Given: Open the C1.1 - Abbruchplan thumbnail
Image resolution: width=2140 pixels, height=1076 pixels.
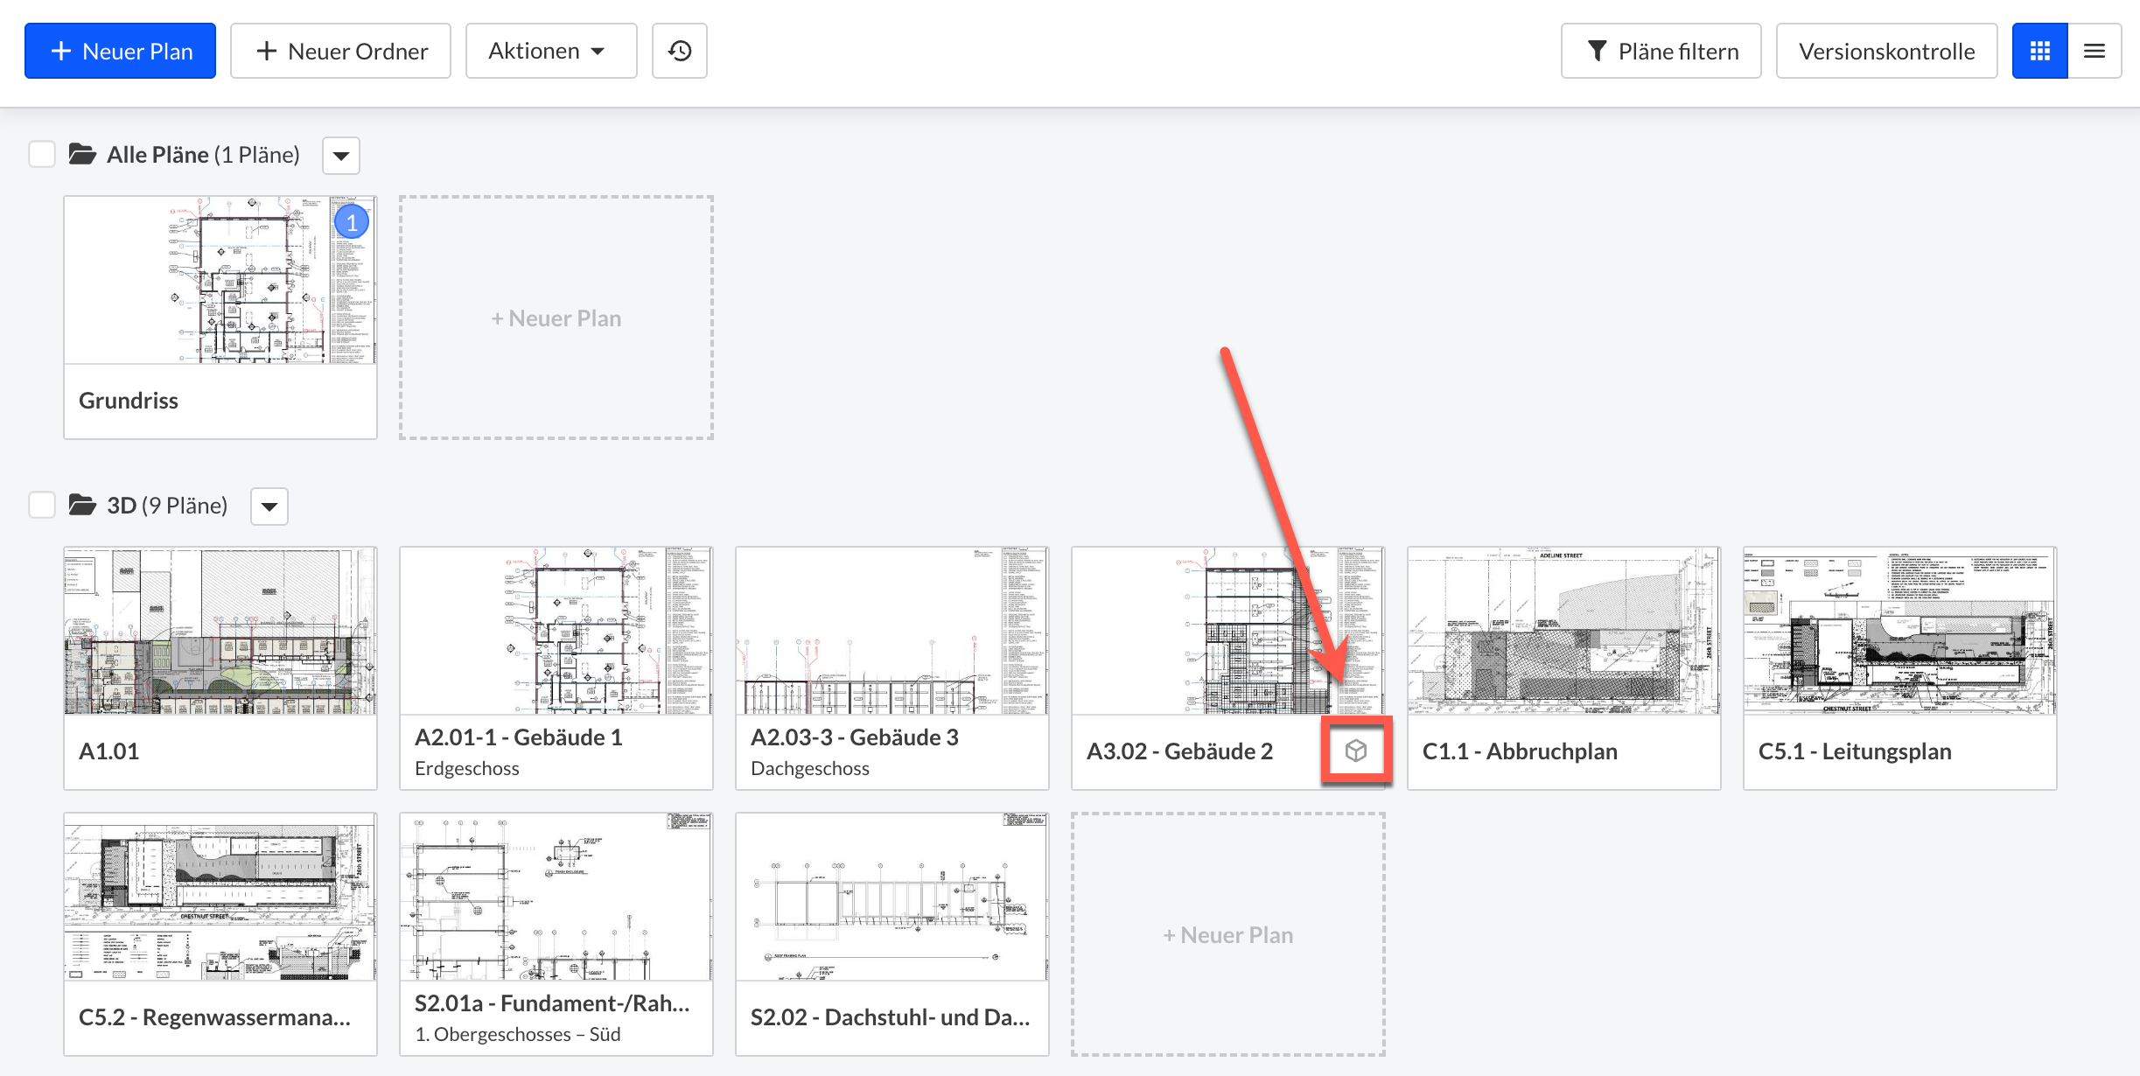Looking at the screenshot, I should (1563, 632).
